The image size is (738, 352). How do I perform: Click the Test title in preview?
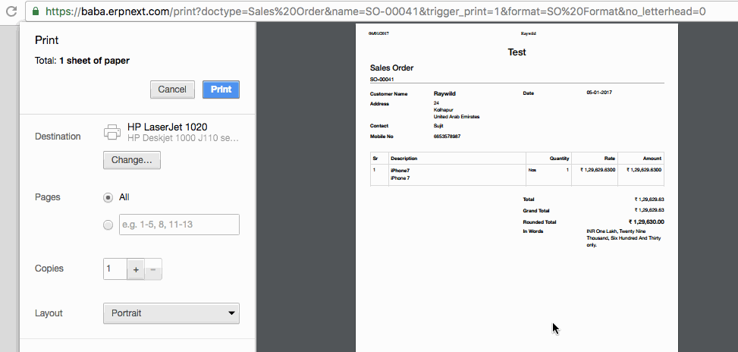pyautogui.click(x=517, y=52)
